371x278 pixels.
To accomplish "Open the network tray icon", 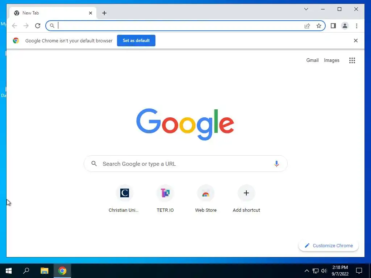I will click(x=316, y=271).
